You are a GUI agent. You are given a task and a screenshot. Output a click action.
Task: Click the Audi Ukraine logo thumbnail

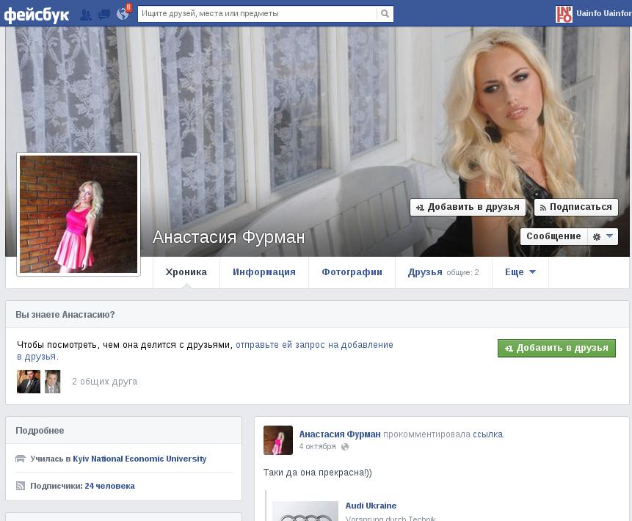click(x=305, y=511)
